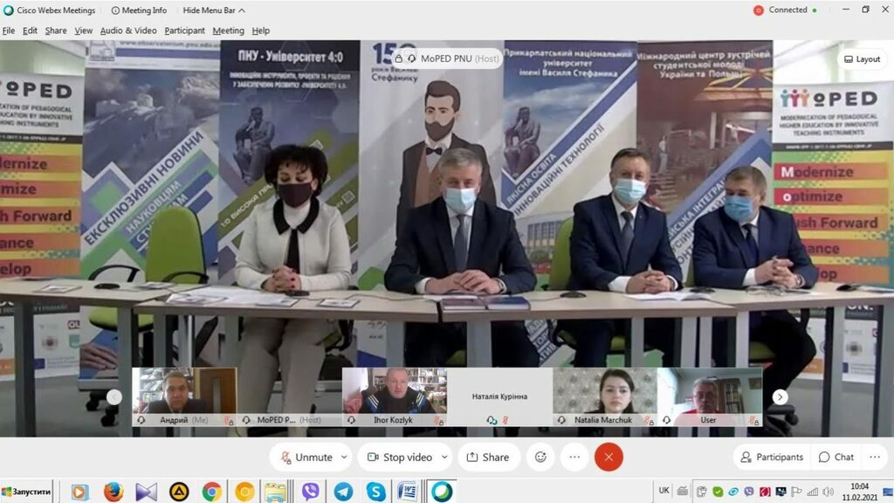Toggle the Participants panel
894x503 pixels.
click(x=771, y=457)
